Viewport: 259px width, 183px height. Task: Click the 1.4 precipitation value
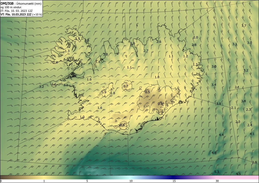(x=55, y=62)
